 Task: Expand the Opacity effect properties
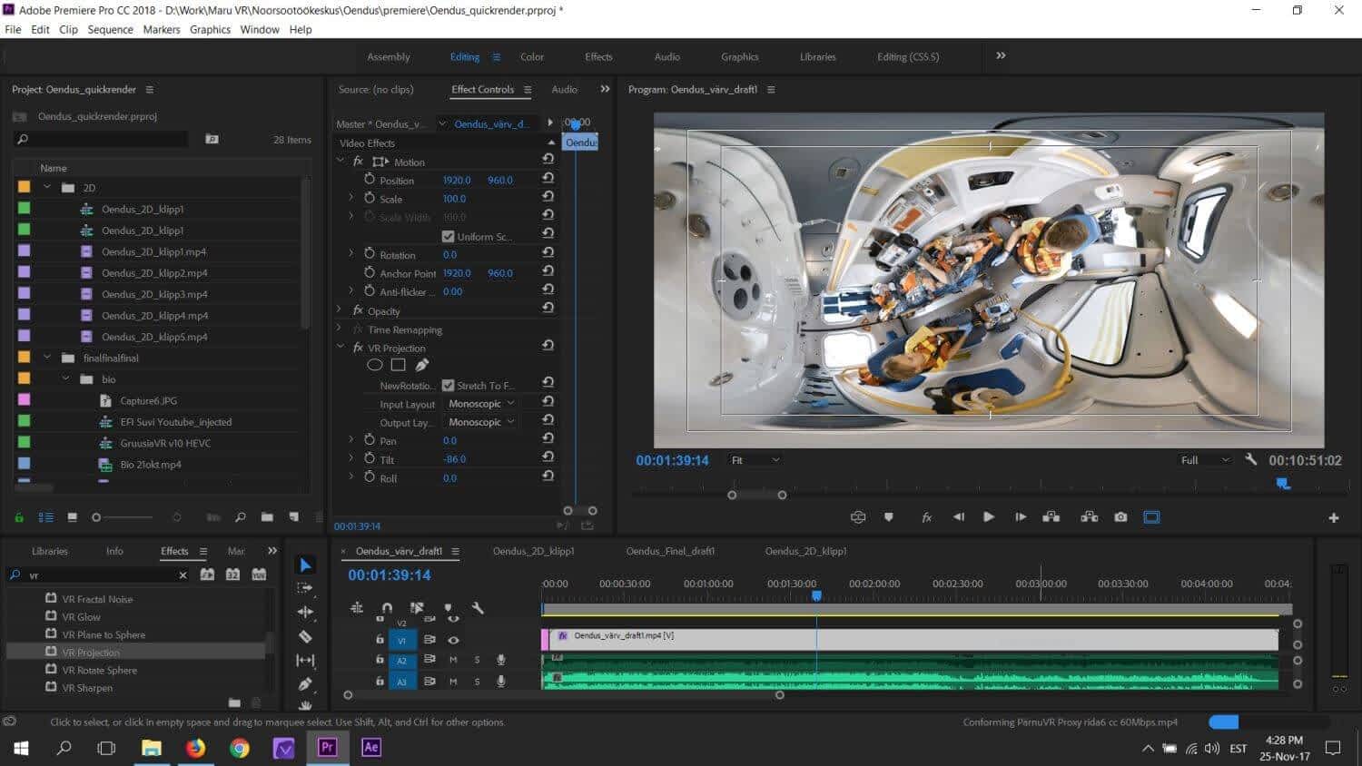coord(340,310)
